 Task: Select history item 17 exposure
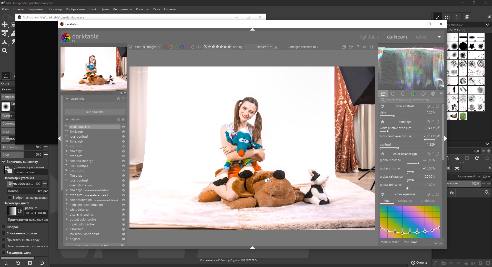(x=76, y=156)
